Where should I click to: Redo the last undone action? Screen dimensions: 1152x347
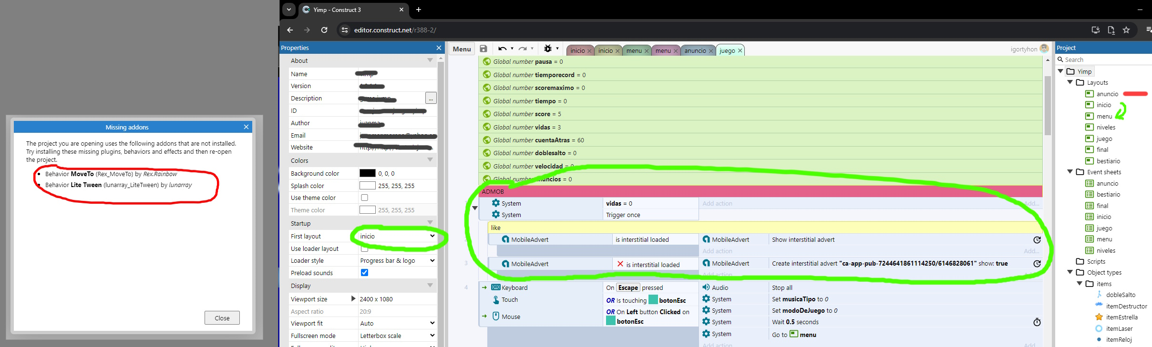point(523,49)
